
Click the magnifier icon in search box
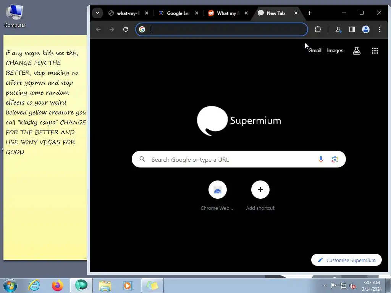coord(142,159)
